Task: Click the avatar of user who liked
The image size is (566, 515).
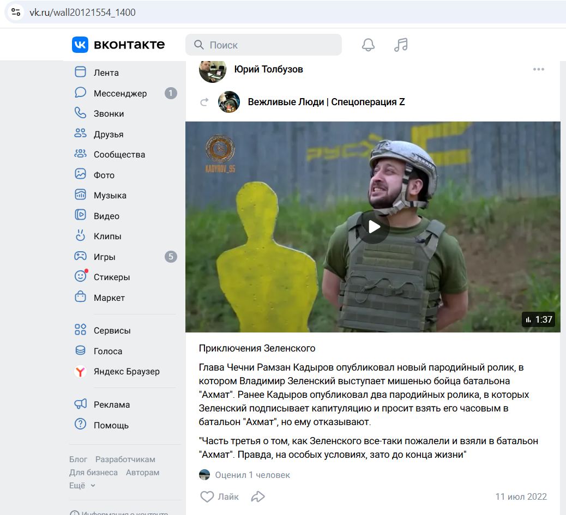Action: [204, 475]
